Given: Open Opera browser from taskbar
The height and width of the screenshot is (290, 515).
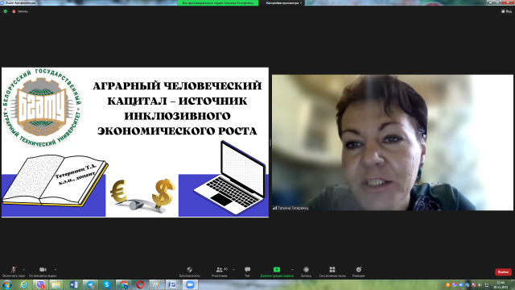Looking at the screenshot, I should [140, 284].
